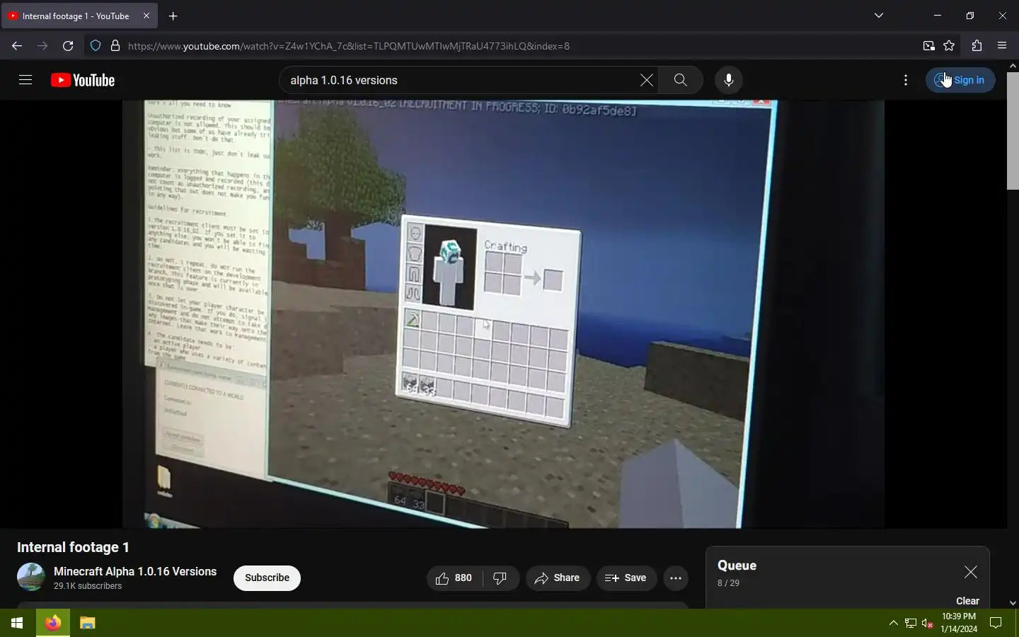Open the Windows Start menu
Viewport: 1019px width, 637px height.
point(17,623)
